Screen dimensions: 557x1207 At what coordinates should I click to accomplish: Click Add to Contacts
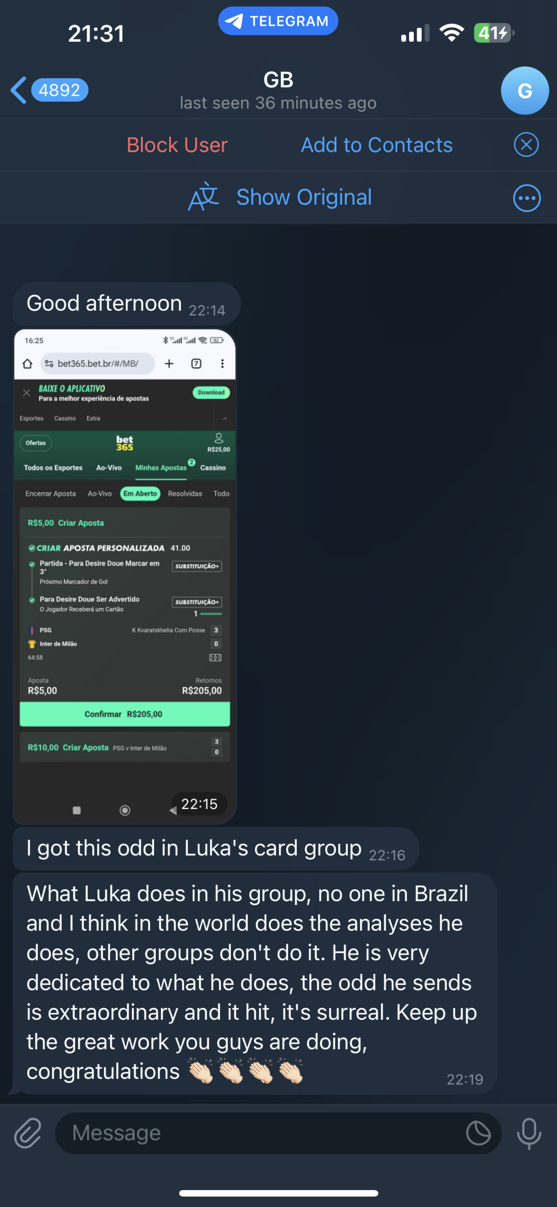tap(377, 145)
